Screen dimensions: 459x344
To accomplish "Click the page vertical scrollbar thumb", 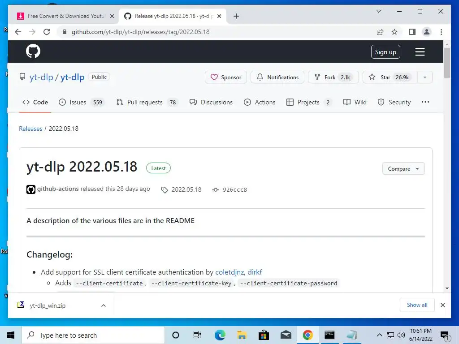I will [447, 63].
